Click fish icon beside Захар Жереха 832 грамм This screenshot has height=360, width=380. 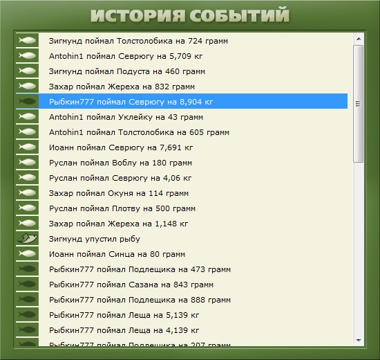coord(27,87)
